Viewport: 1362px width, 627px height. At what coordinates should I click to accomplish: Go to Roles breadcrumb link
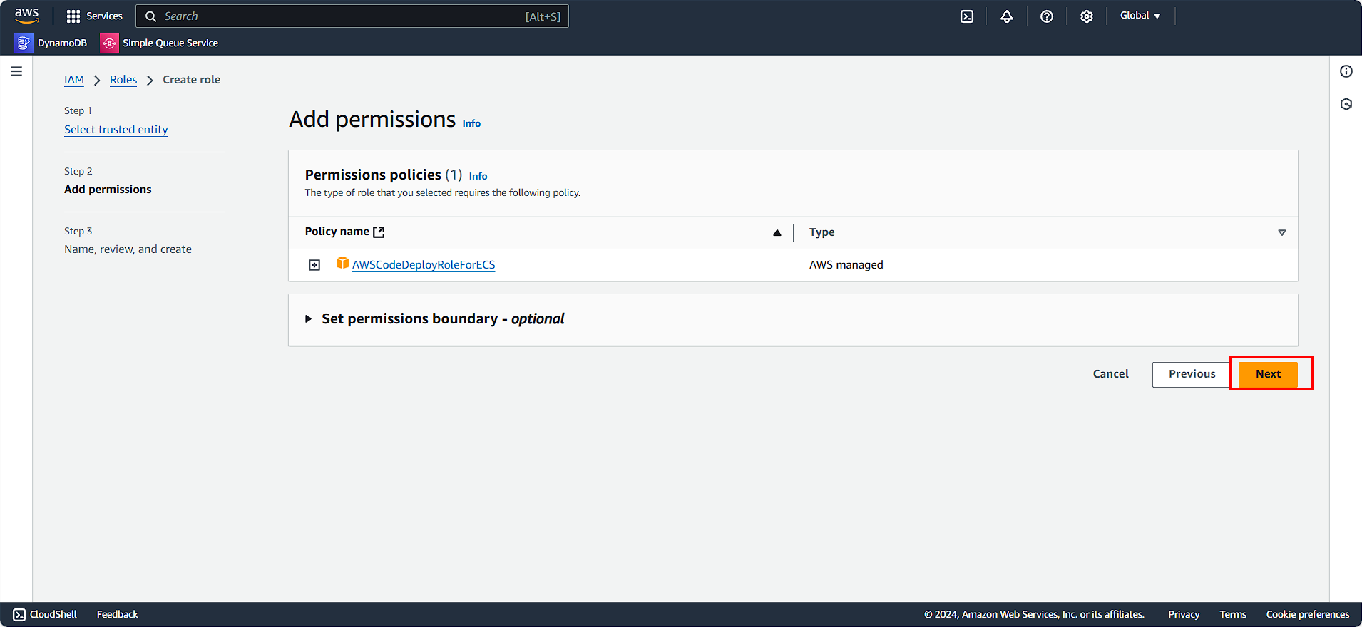(x=123, y=80)
